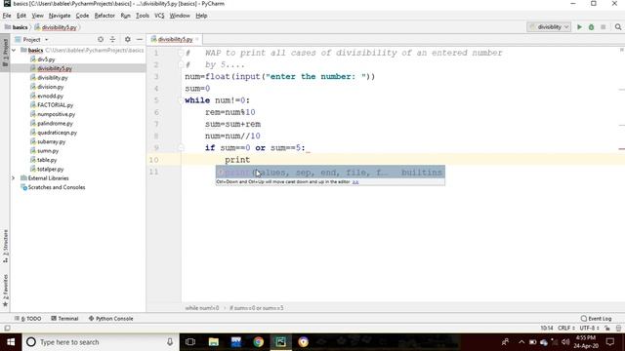
Task: Select the divisibility5.py editor tab
Action: [x=175, y=39]
